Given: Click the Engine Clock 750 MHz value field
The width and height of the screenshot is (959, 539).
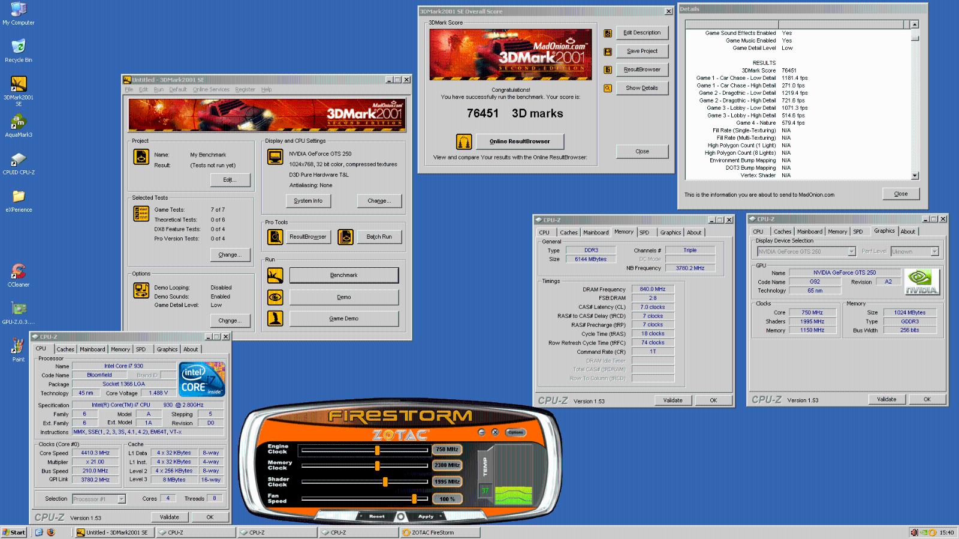Looking at the screenshot, I should pyautogui.click(x=447, y=449).
